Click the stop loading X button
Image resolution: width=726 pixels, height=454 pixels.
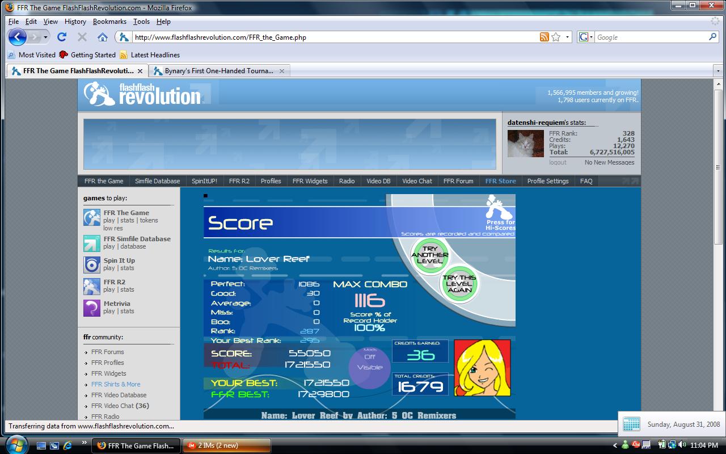coord(82,37)
